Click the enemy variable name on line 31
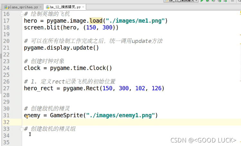Viewport: 241px width, 146px height. click(x=32, y=115)
